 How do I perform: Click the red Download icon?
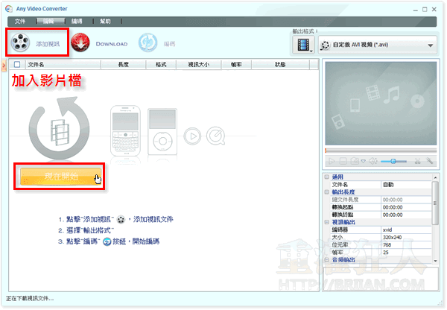click(80, 42)
